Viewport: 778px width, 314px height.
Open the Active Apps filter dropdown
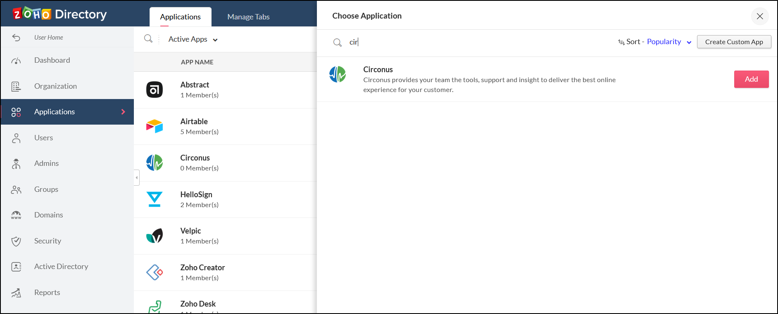click(x=193, y=39)
